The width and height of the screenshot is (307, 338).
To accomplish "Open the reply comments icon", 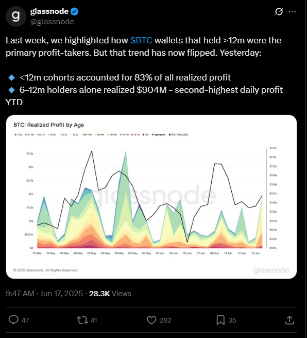I will click(x=13, y=320).
